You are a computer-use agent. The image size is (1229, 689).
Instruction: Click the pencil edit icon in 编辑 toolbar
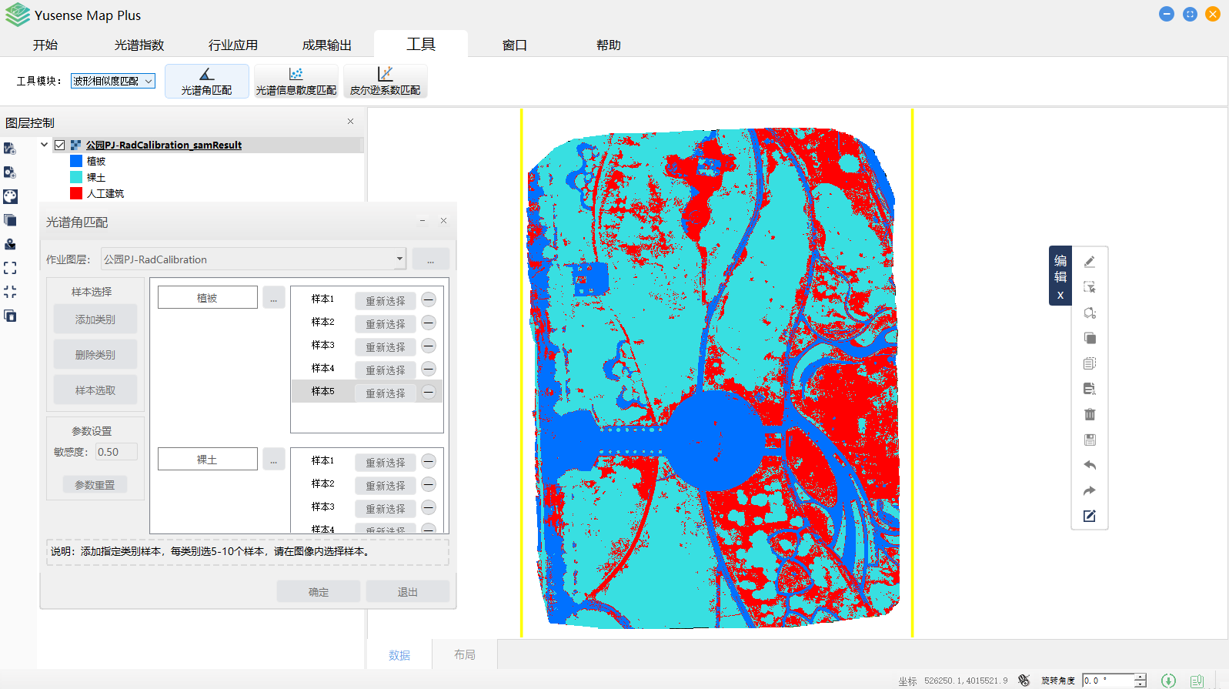1089,262
